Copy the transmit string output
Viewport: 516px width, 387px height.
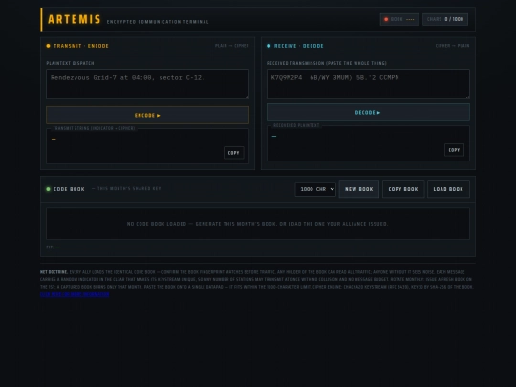click(234, 153)
